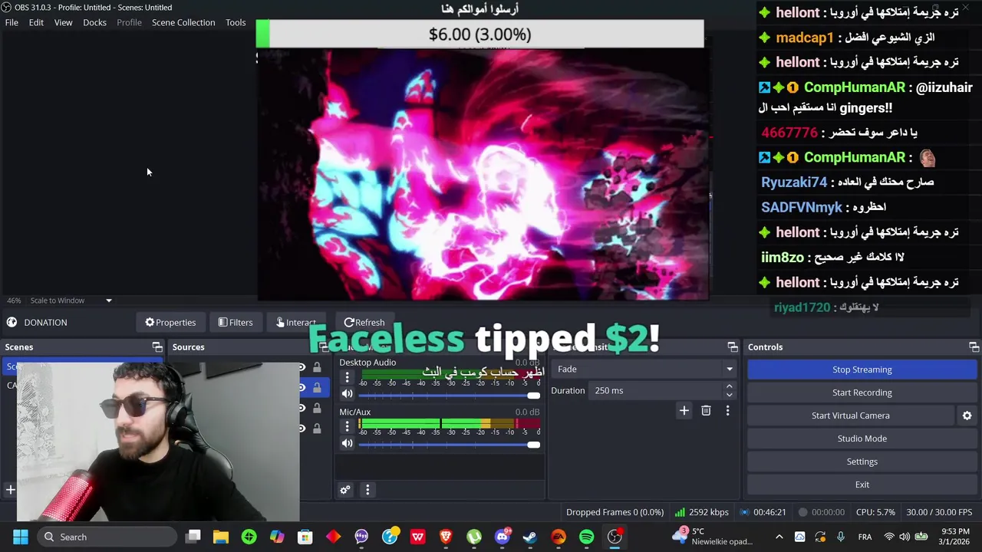The width and height of the screenshot is (982, 552).
Task: Open the Docks menu
Action: point(94,22)
